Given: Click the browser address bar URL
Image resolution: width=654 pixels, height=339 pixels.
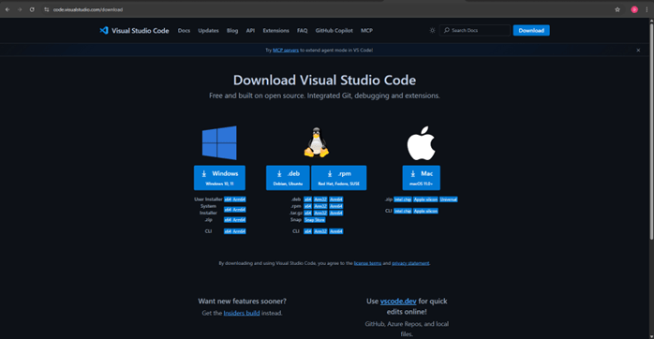Looking at the screenshot, I should [x=88, y=9].
